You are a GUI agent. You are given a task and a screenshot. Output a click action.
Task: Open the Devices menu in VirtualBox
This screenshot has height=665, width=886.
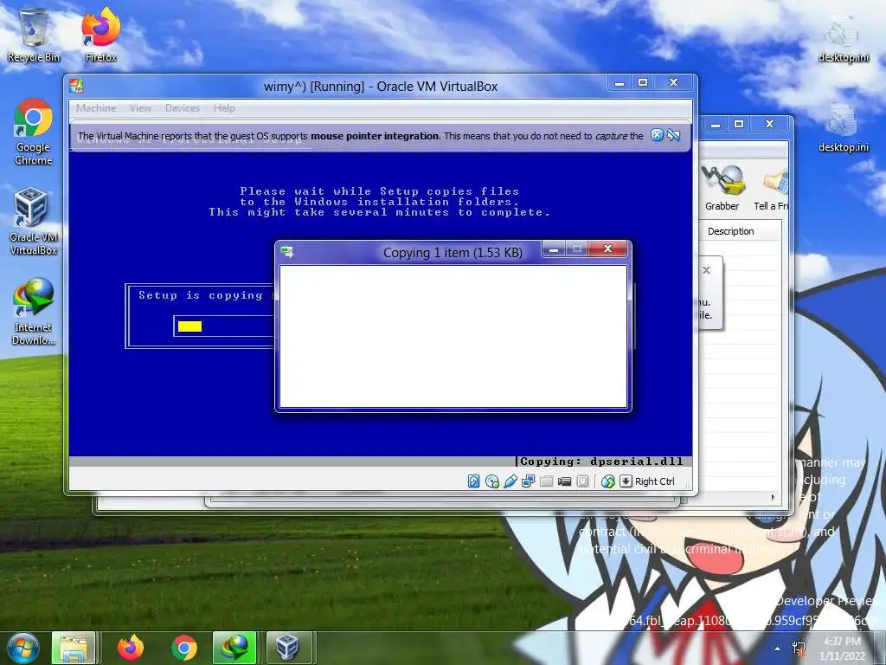click(x=182, y=108)
